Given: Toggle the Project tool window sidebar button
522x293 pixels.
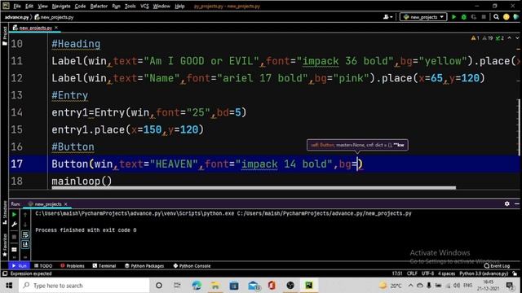Looking at the screenshot, I should click(x=5, y=36).
